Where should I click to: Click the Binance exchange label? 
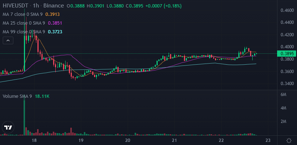click(x=53, y=6)
